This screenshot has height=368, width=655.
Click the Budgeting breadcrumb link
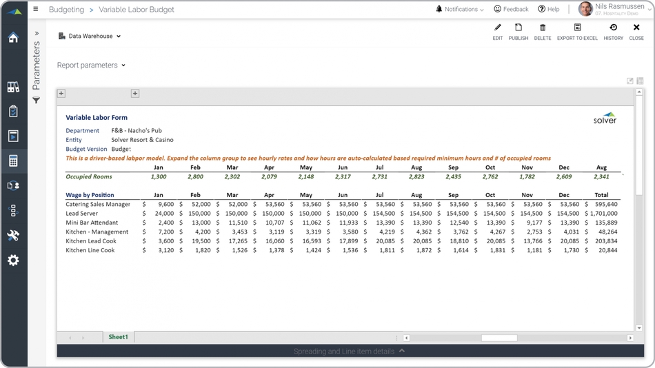tap(66, 10)
